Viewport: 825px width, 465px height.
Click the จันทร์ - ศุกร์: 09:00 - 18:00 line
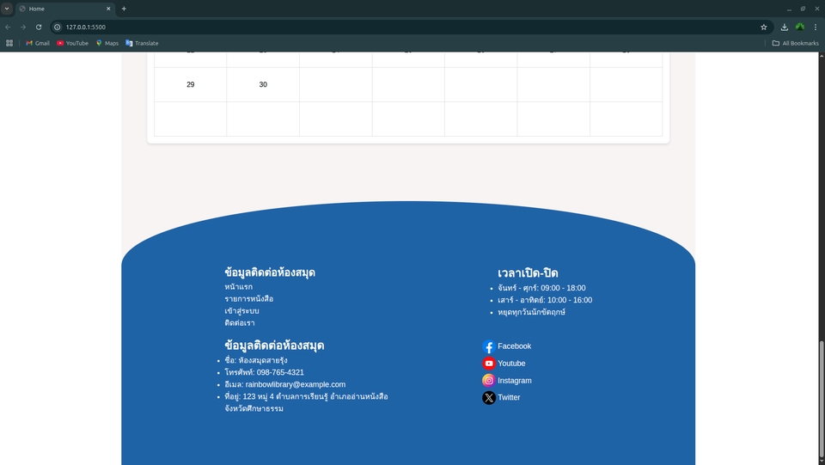coord(541,288)
